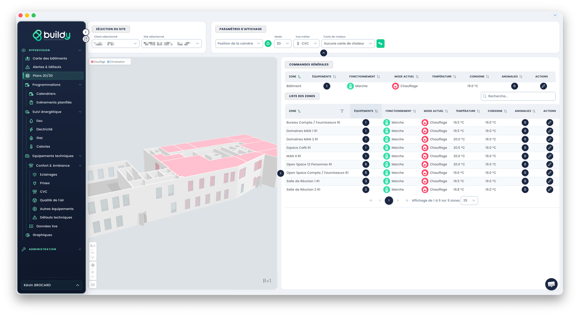Open the browser chevron menu at window top right

(555, 15)
